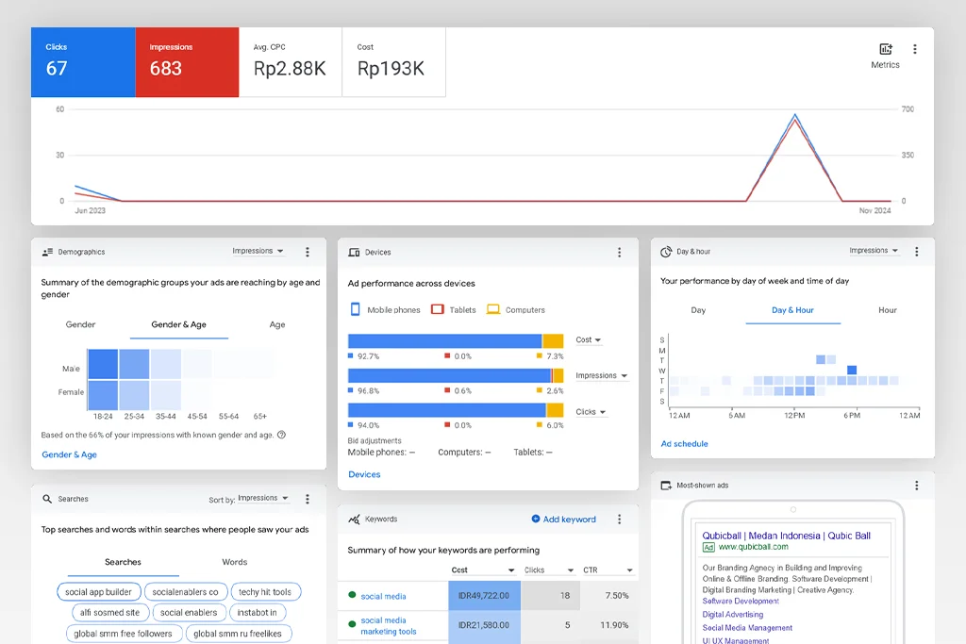Click the help icon beside known gender text
The image size is (966, 644).
click(x=281, y=435)
